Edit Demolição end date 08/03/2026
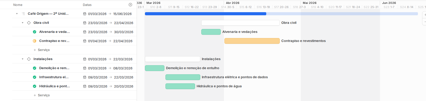This screenshot has height=101, width=426. tap(123, 68)
